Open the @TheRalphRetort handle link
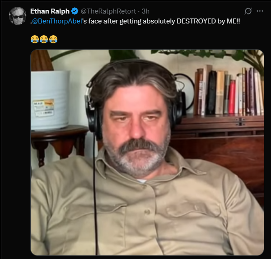Image resolution: width=271 pixels, height=259 pixels. click(x=108, y=11)
